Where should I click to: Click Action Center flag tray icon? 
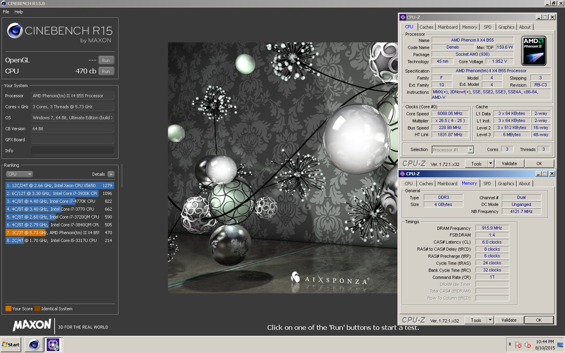(518, 345)
